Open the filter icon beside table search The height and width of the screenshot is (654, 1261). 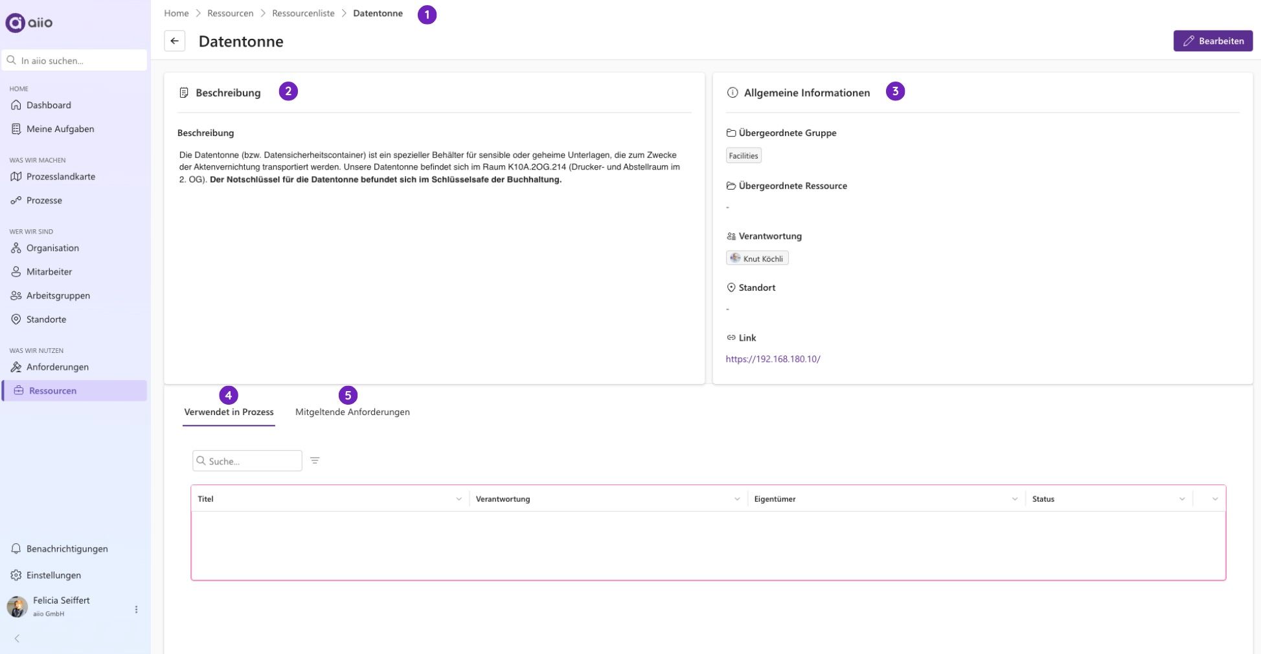click(315, 460)
